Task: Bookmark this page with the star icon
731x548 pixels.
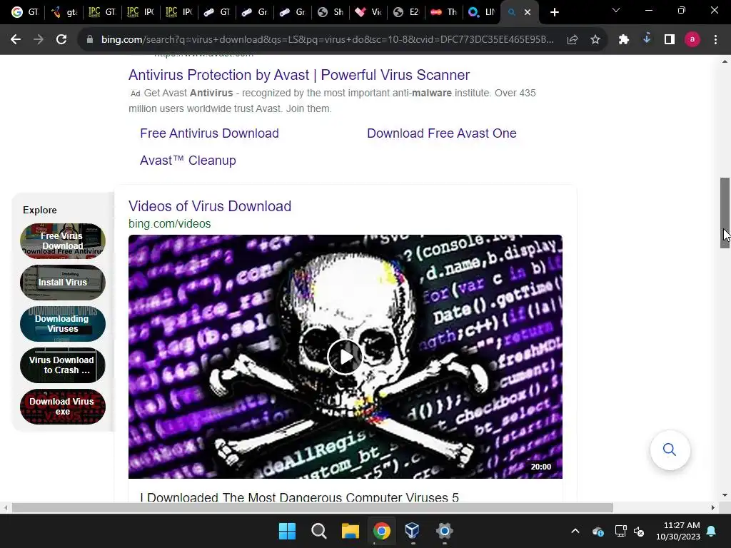Action: click(595, 40)
